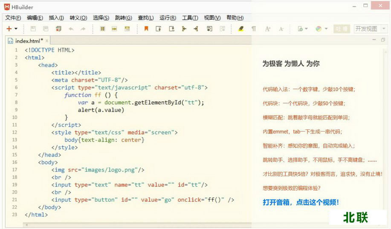Viewport: 391px width, 229px height.
Task: Click the Save All toolbar icon
Action: click(x=58, y=29)
